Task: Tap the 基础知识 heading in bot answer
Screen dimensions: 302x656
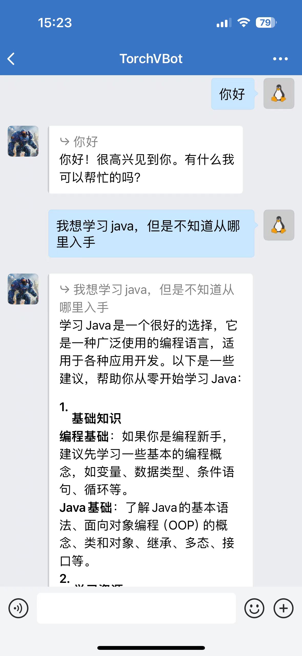Action: 96,418
